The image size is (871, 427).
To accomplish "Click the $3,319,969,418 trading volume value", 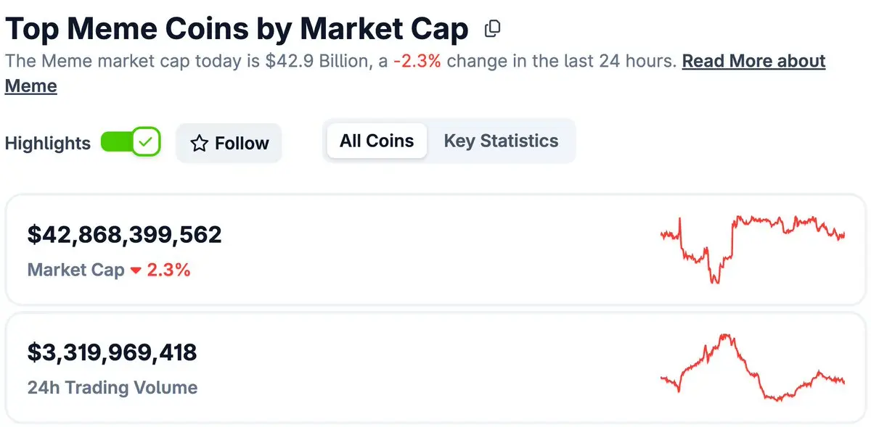I will (x=112, y=353).
